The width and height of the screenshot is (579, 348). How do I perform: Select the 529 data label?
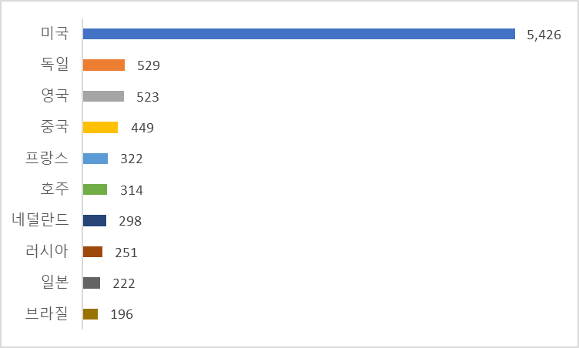click(x=148, y=66)
